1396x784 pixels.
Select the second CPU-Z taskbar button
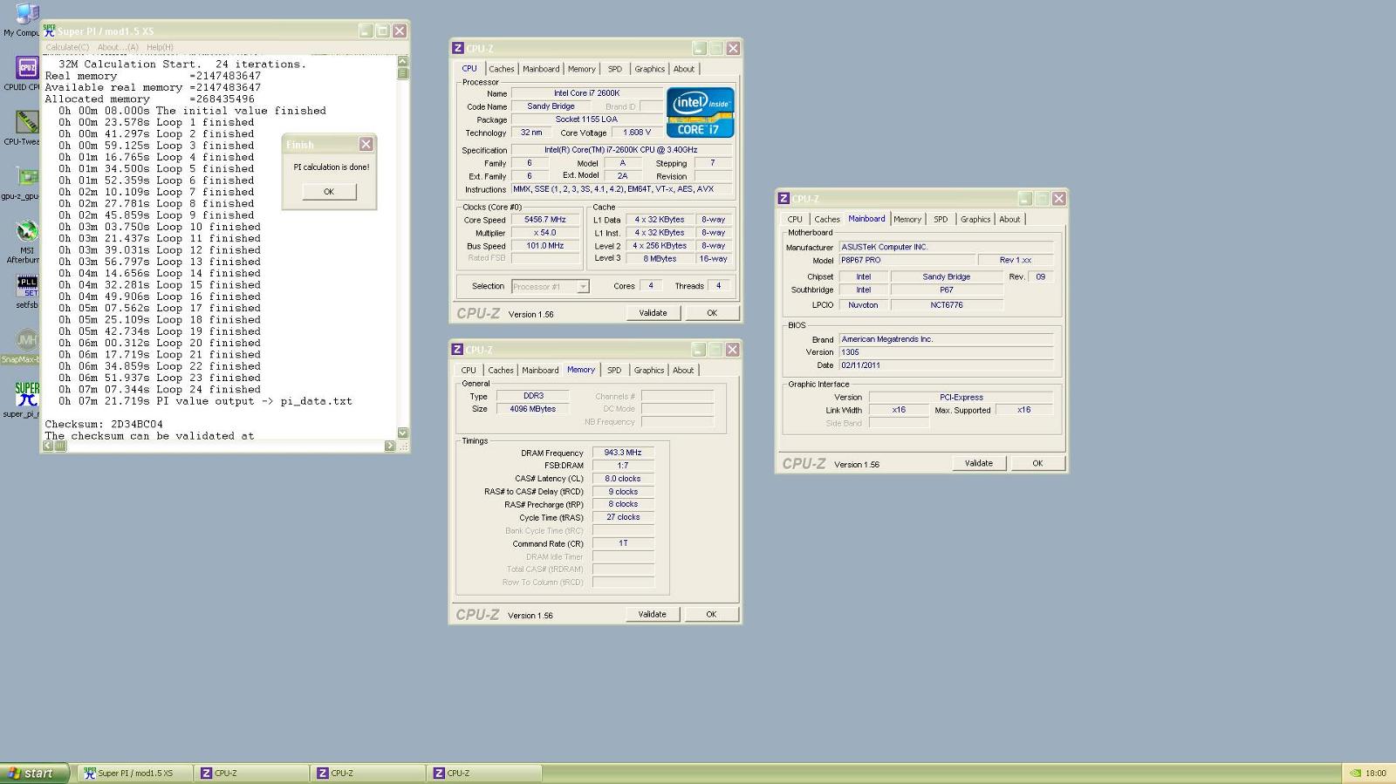point(368,773)
